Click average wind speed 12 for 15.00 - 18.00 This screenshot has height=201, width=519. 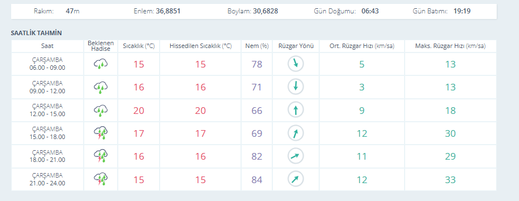[362, 133]
